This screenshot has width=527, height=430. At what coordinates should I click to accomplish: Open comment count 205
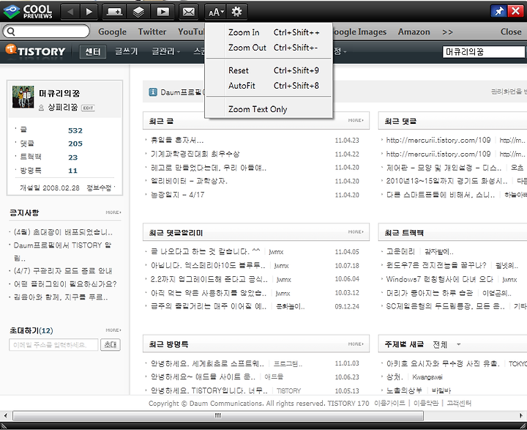point(75,144)
